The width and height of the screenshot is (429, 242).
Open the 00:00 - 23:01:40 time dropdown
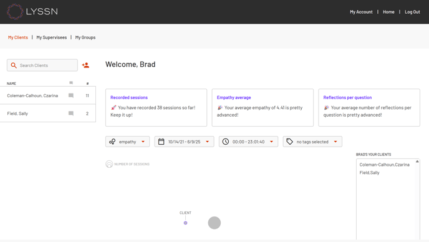[x=248, y=142]
